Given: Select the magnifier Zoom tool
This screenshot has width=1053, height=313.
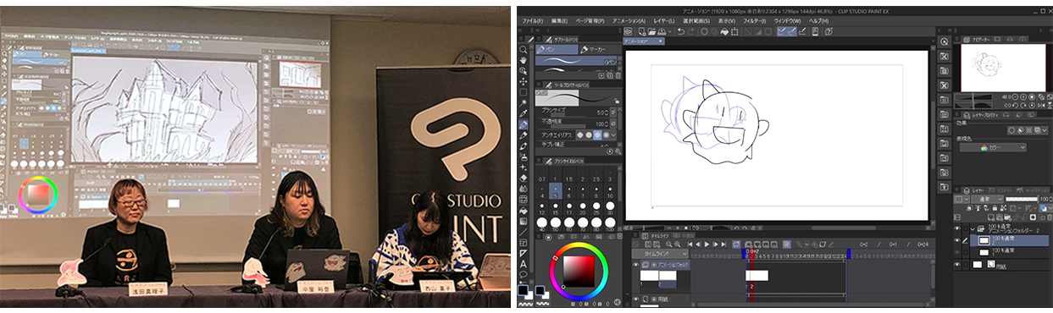Looking at the screenshot, I should click(x=524, y=50).
